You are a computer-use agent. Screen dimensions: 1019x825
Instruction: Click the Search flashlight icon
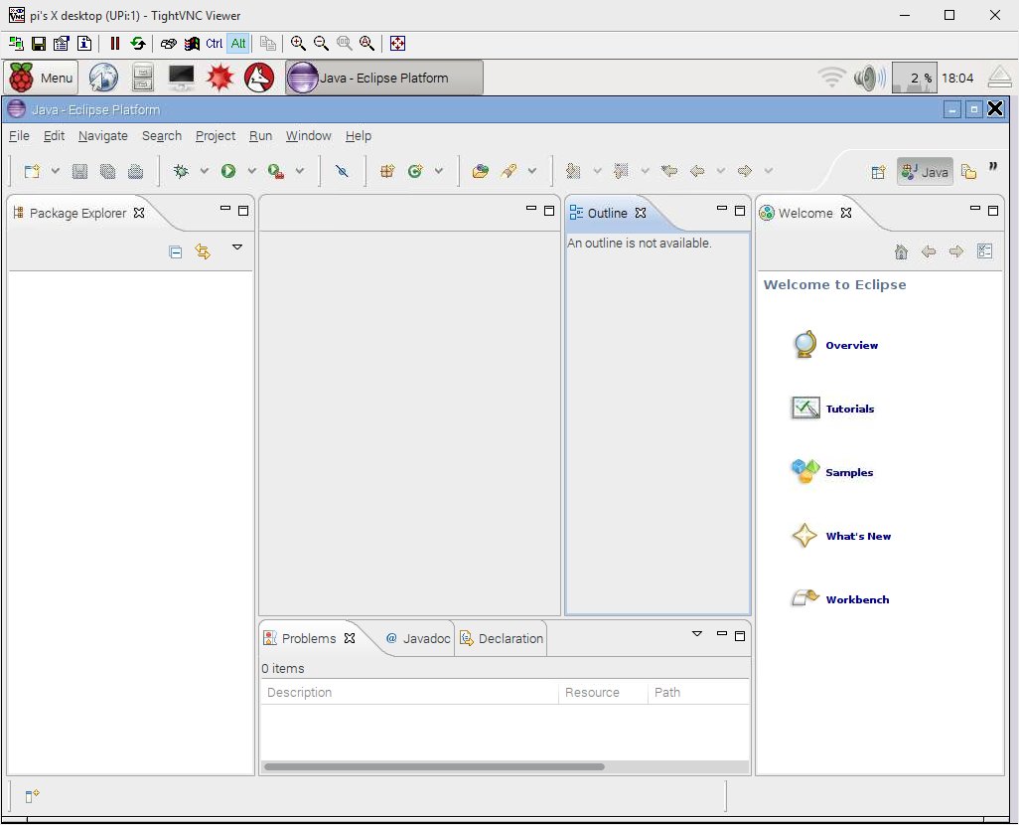point(509,171)
